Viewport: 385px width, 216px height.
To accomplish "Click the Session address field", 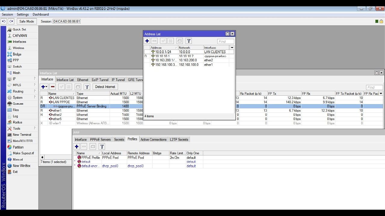I will [66, 21].
